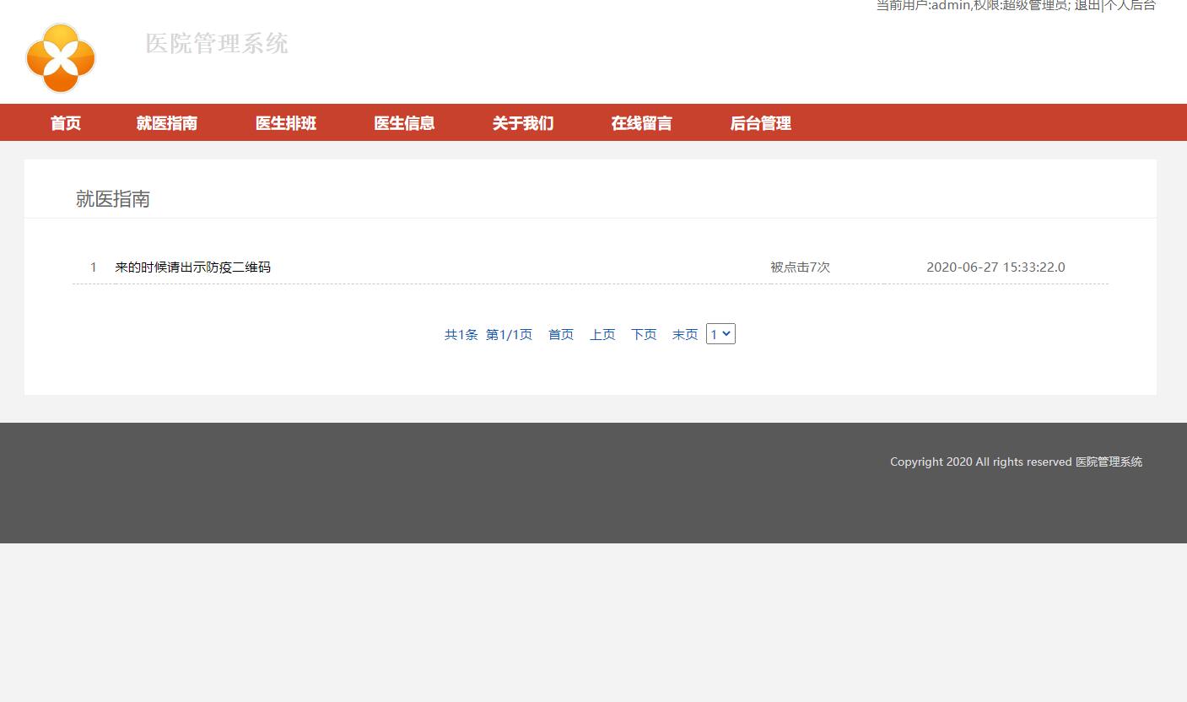The height and width of the screenshot is (702, 1187).
Task: Open the 后台管理 admin panel
Action: point(760,122)
